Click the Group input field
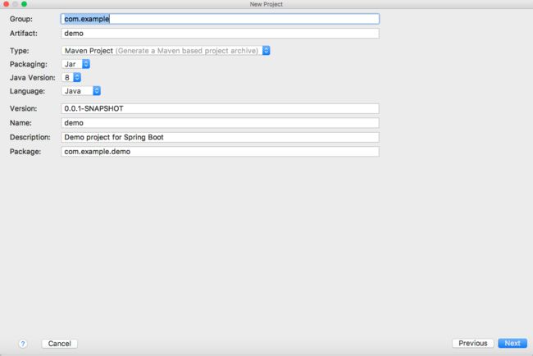 (220, 19)
